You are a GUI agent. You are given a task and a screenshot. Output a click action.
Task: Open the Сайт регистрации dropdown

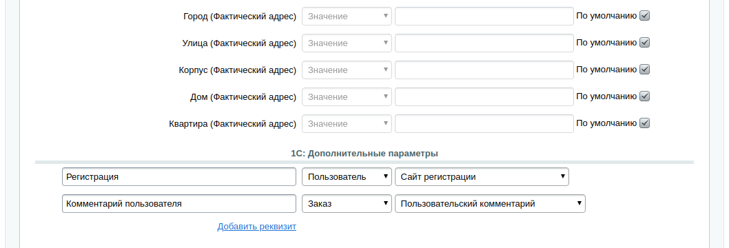[482, 177]
